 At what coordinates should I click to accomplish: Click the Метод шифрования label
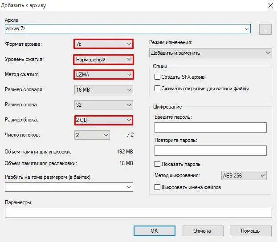pos(177,175)
